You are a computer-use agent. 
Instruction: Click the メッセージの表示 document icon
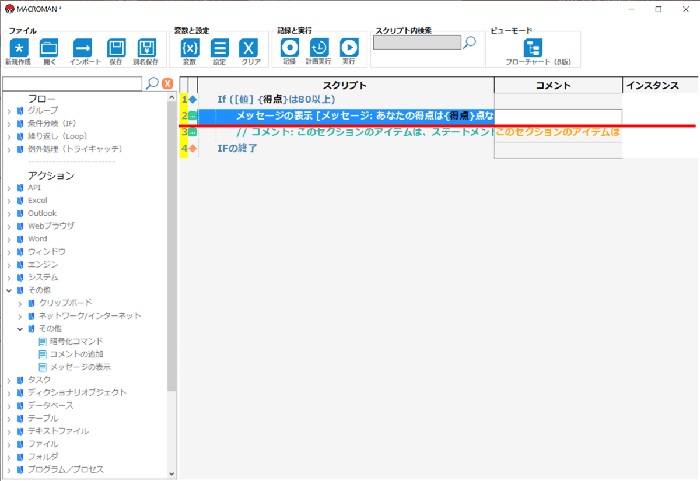(x=43, y=367)
